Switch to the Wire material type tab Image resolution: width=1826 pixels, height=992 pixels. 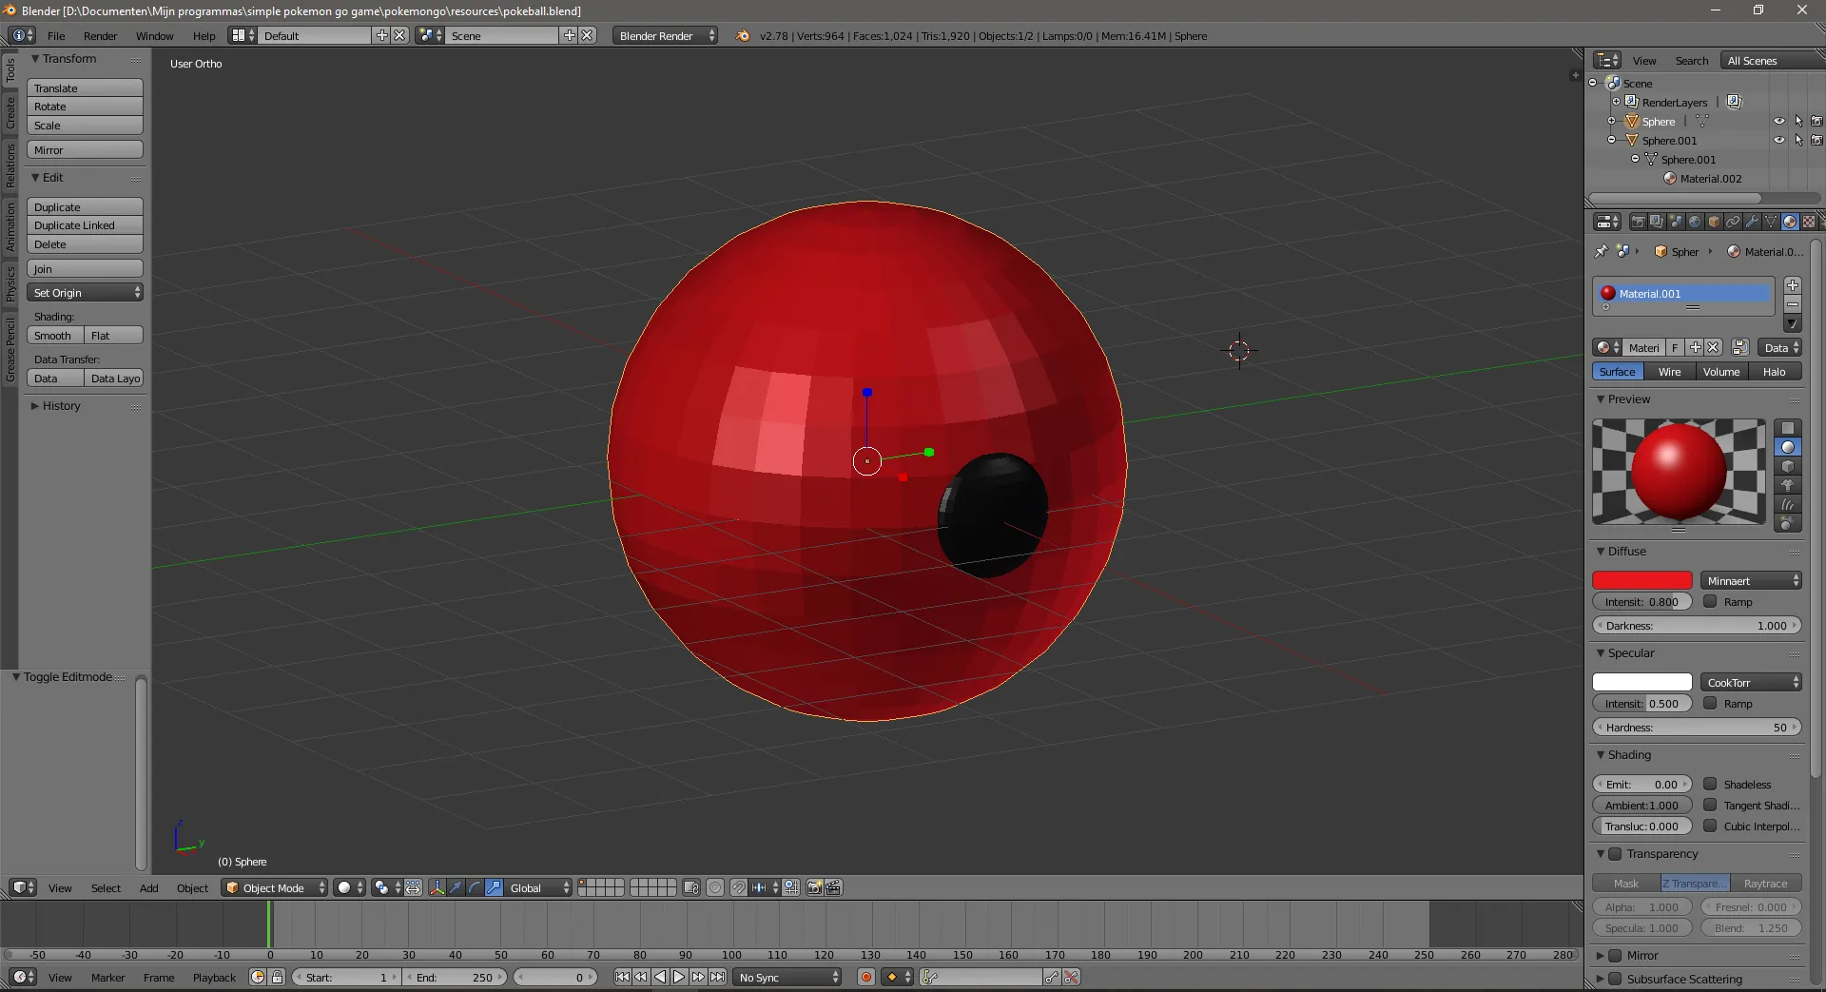click(1669, 372)
